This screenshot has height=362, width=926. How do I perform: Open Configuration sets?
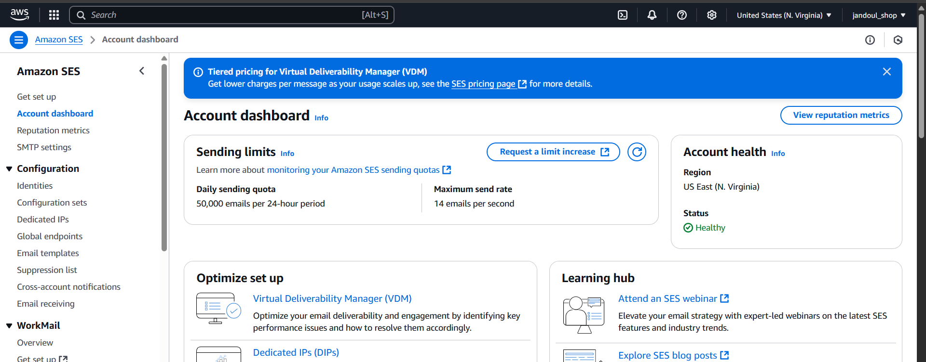click(52, 203)
